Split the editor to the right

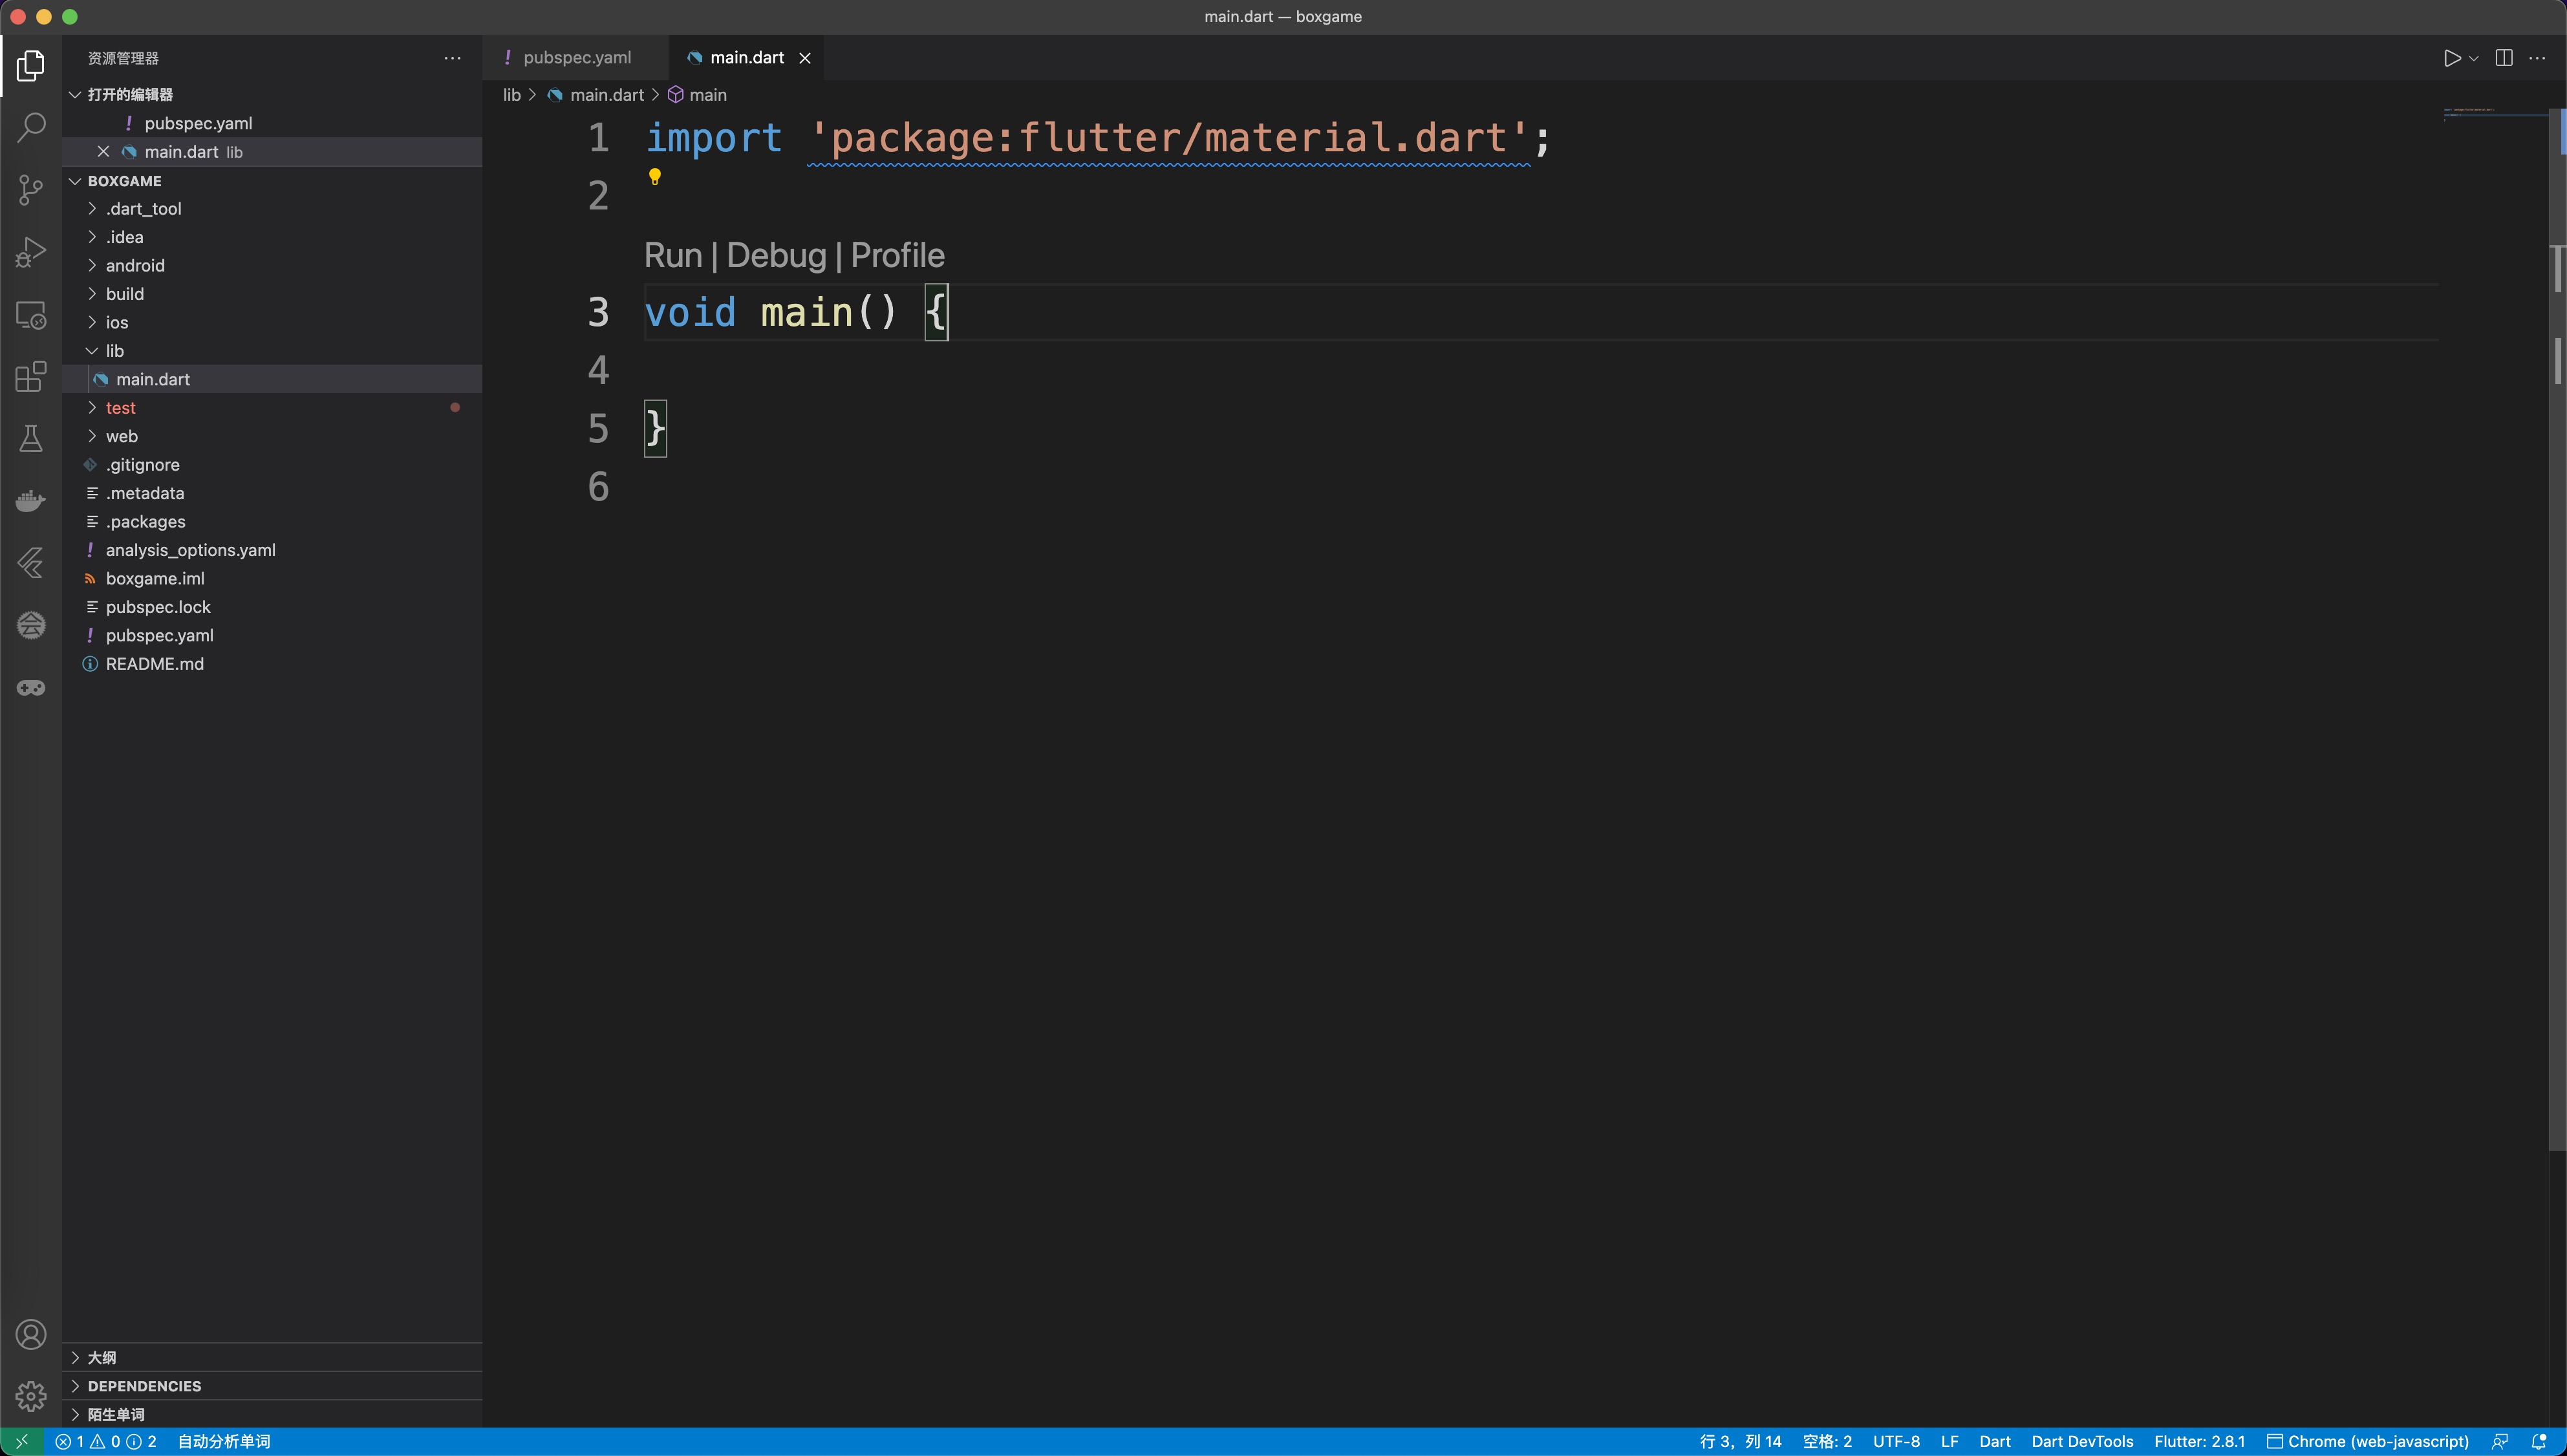click(2503, 58)
